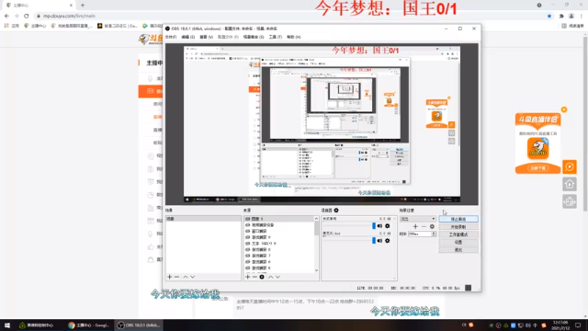Move the selected source up
Viewport: 588px width, 331px height.
coord(270,277)
